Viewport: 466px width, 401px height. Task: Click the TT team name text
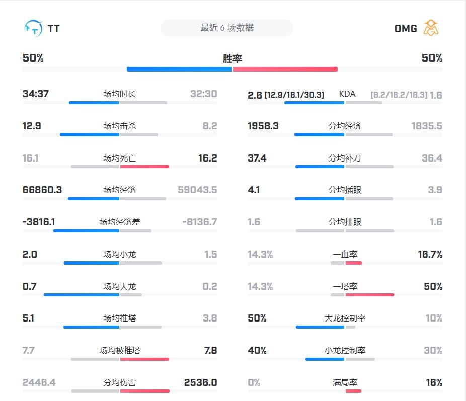coord(54,29)
